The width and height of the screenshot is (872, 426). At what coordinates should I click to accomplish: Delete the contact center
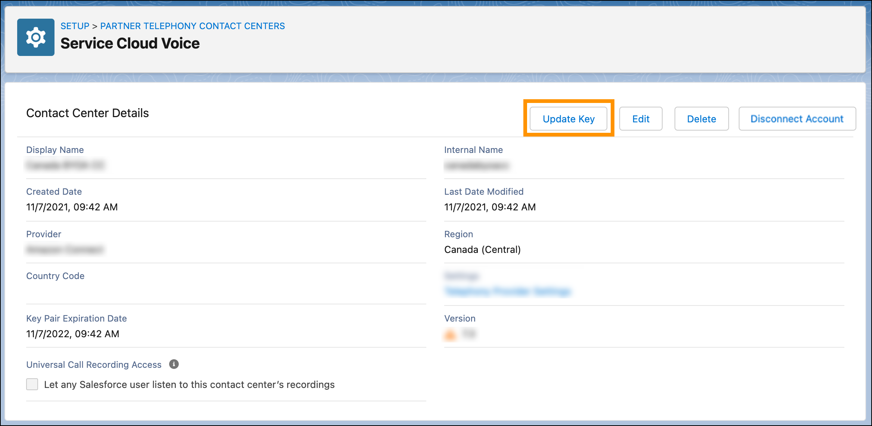click(x=702, y=119)
